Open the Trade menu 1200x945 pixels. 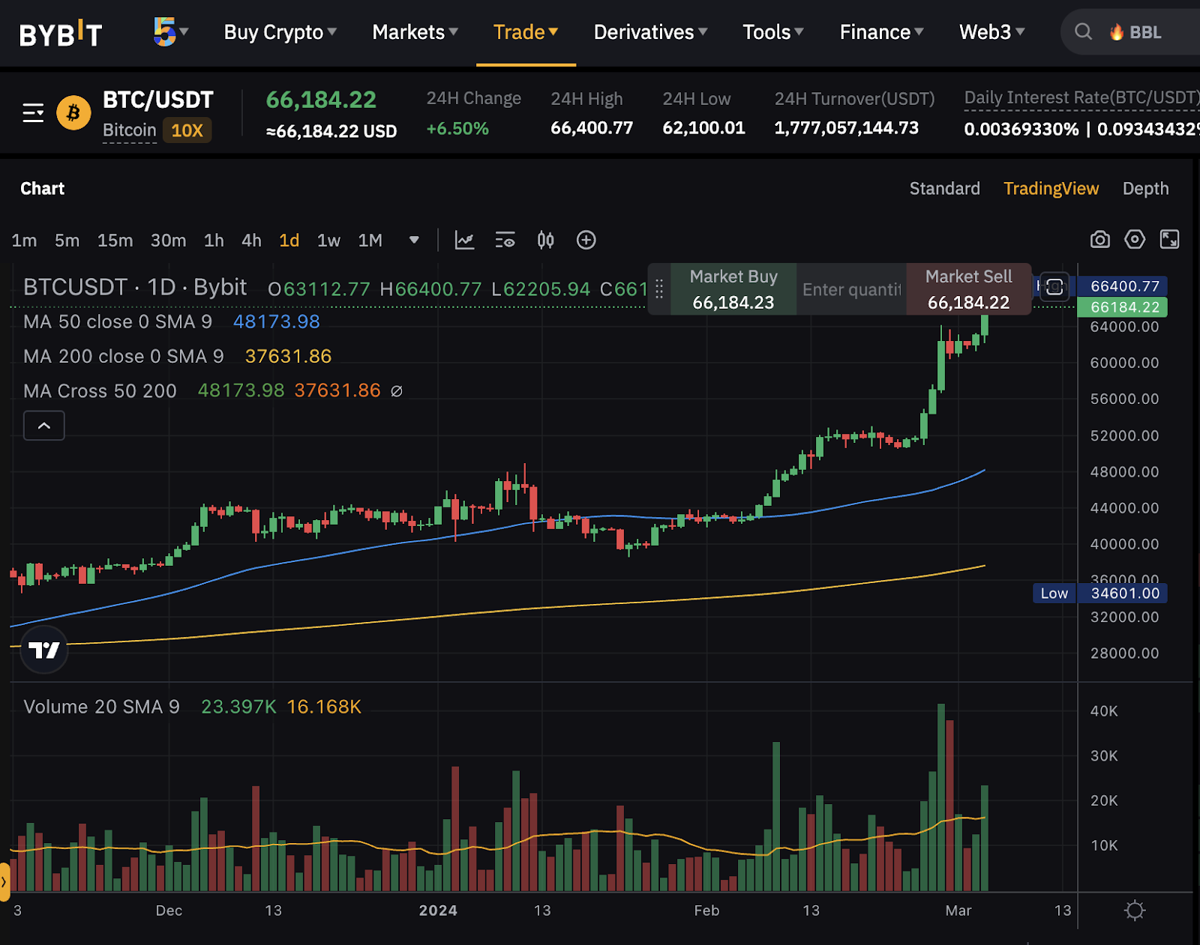[x=526, y=32]
